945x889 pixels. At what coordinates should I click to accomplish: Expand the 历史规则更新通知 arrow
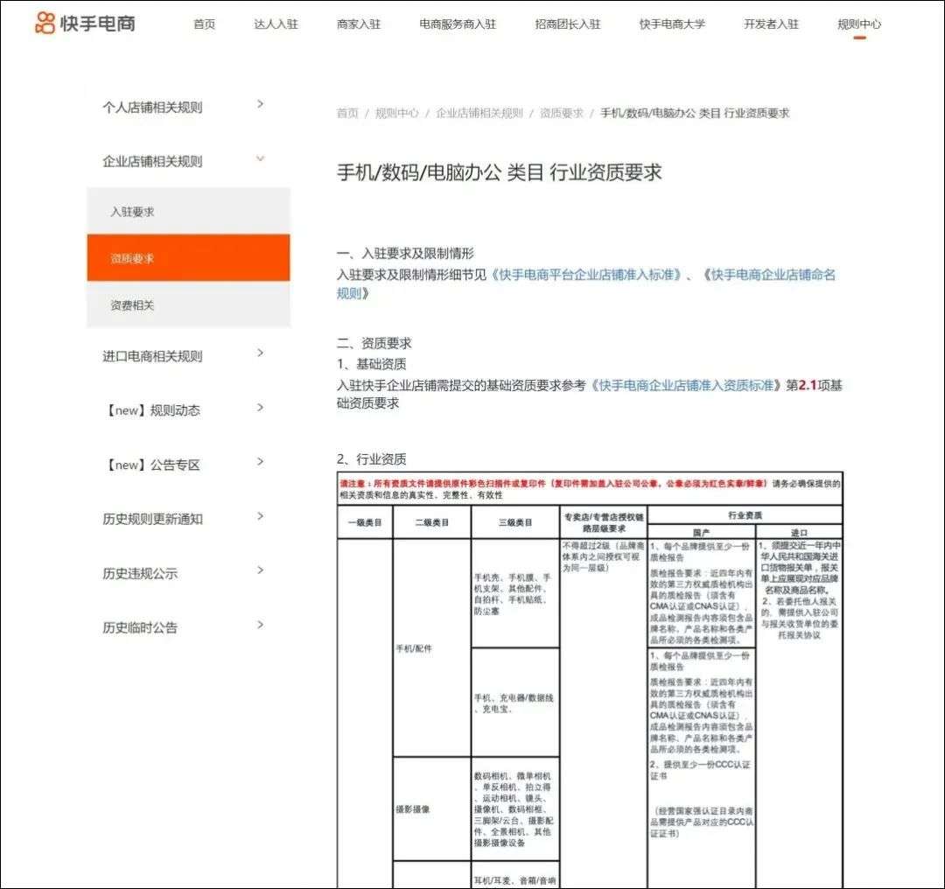click(260, 516)
